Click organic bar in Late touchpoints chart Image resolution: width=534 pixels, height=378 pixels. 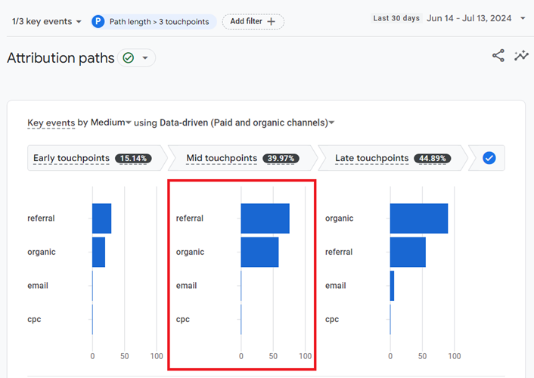[419, 218]
